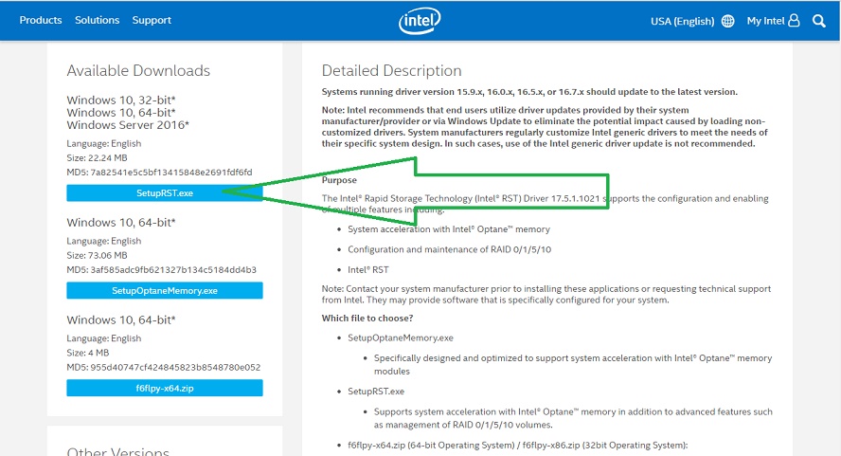Viewport: 841px width, 456px height.
Task: Open My Intel account link
Action: pyautogui.click(x=765, y=21)
